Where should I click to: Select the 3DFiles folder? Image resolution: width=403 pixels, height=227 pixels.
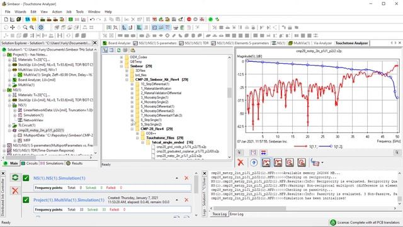click(140, 71)
